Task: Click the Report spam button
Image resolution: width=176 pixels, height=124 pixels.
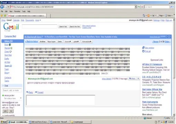Action: [51, 42]
